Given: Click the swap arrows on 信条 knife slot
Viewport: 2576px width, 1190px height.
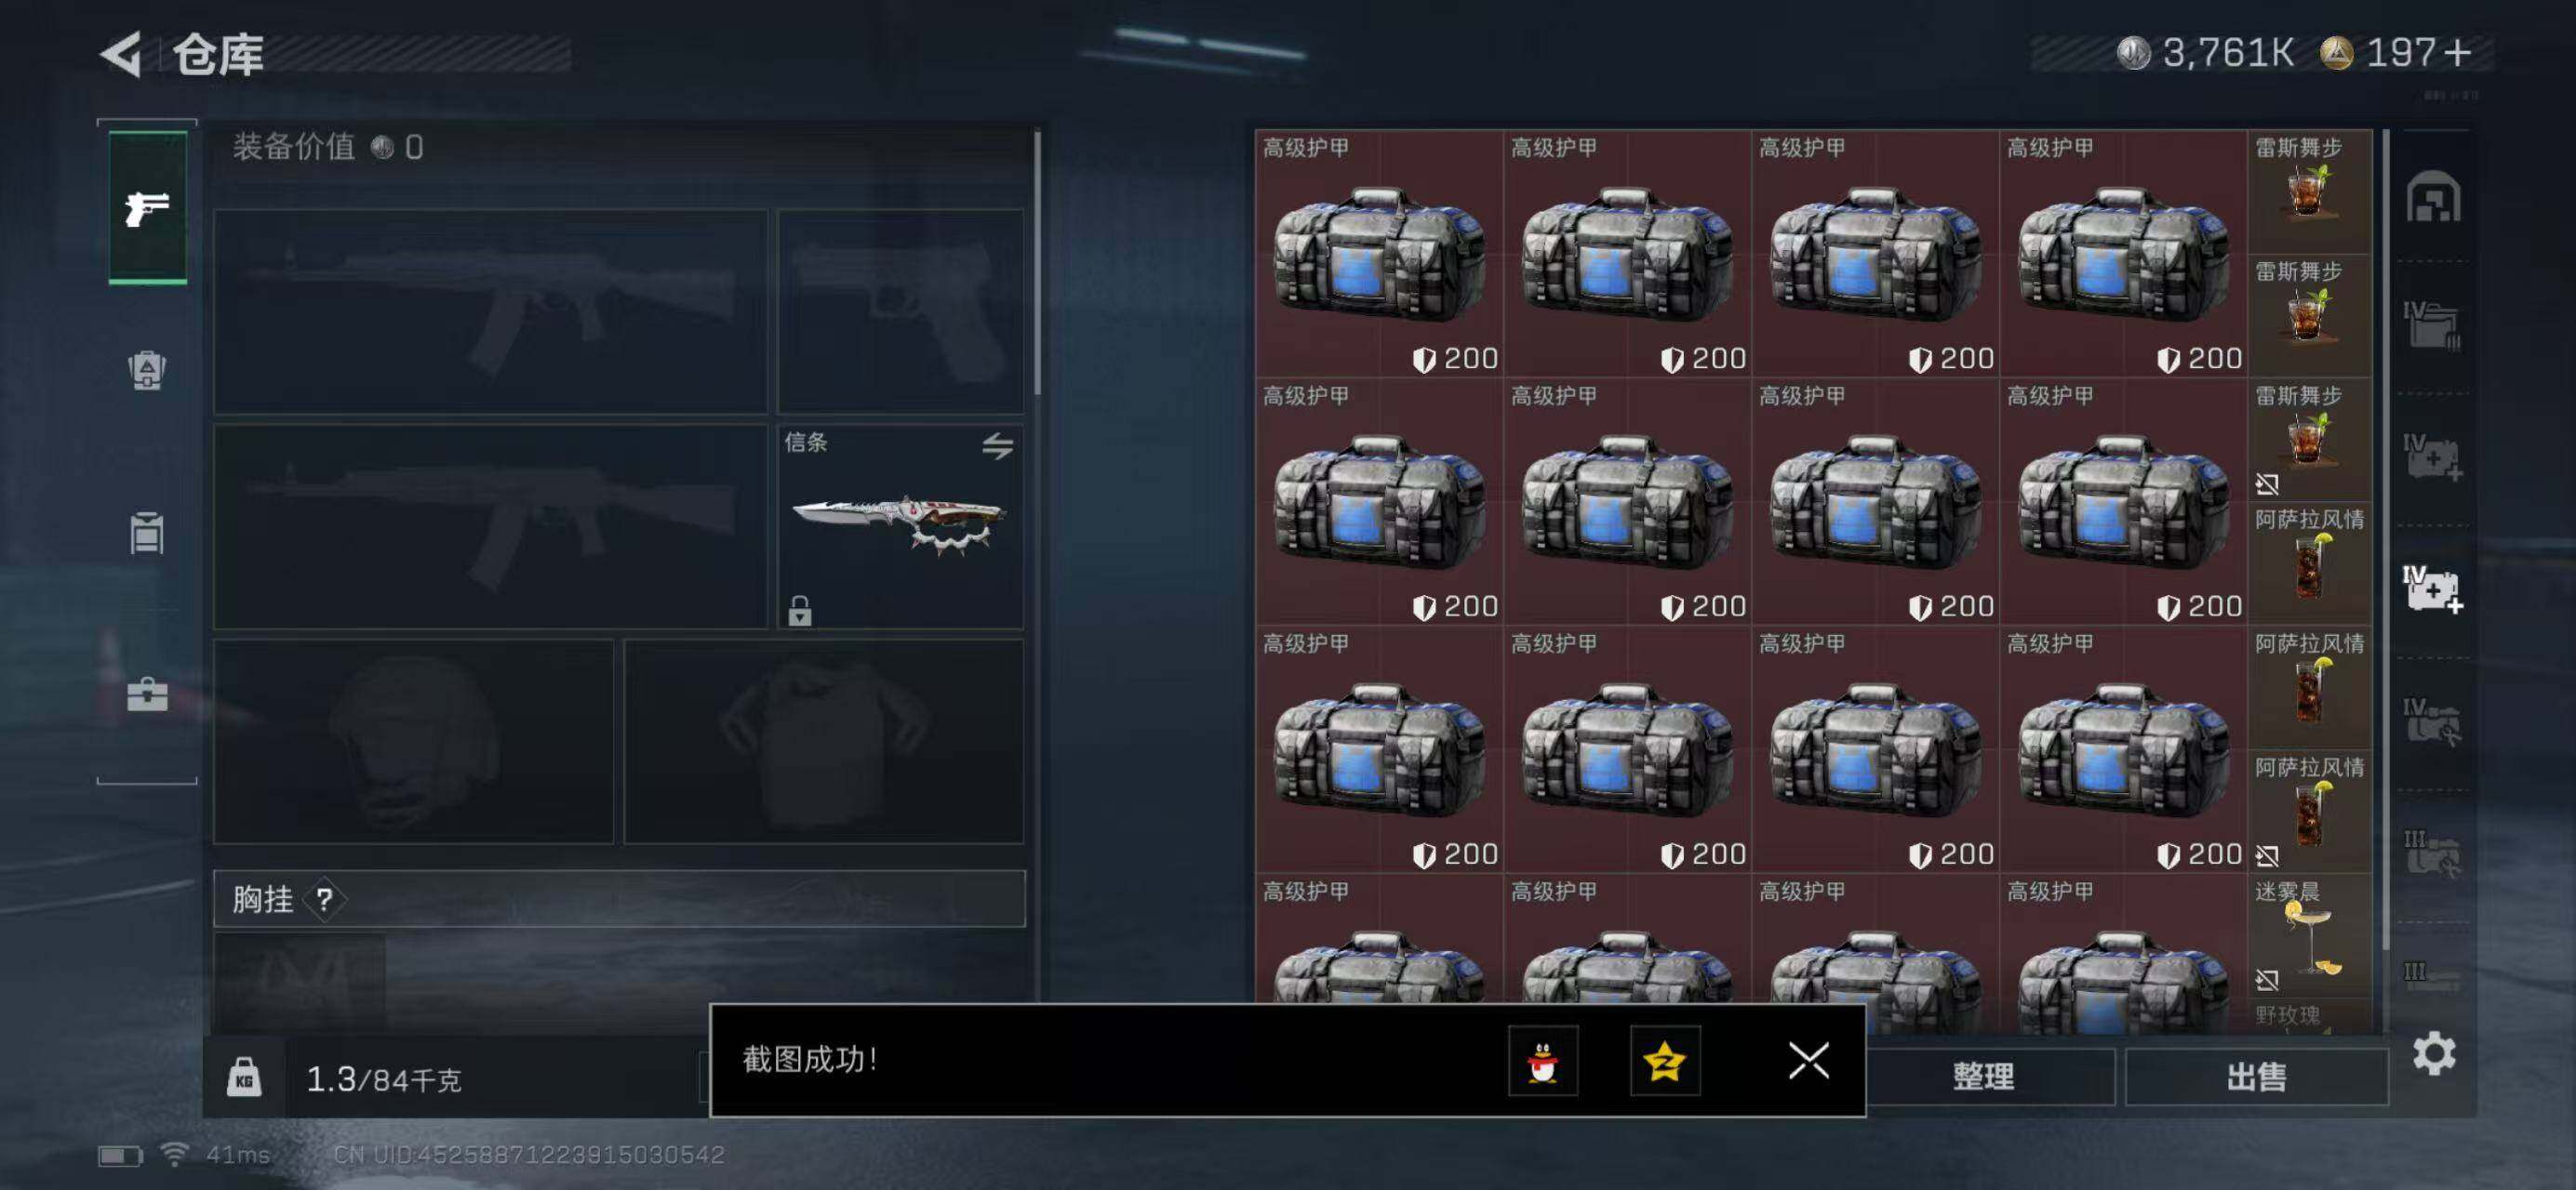Looking at the screenshot, I should 997,445.
